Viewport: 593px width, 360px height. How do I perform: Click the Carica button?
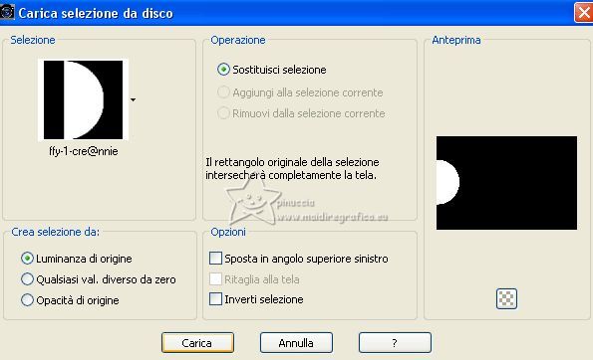[x=197, y=343]
